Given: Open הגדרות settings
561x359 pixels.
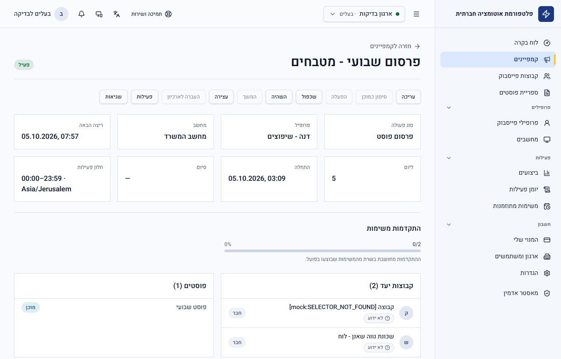Looking at the screenshot, I should [x=498, y=273].
